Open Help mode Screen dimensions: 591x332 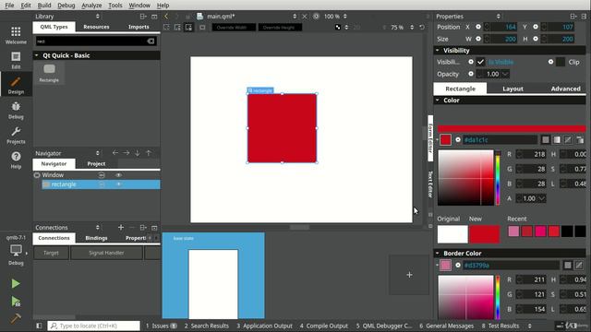16,160
